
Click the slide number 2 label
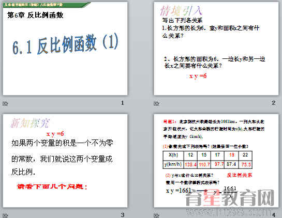coord(274,103)
